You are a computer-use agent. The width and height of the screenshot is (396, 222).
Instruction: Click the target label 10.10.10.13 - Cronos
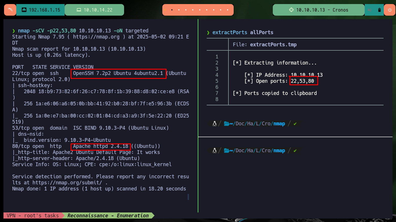click(322, 10)
